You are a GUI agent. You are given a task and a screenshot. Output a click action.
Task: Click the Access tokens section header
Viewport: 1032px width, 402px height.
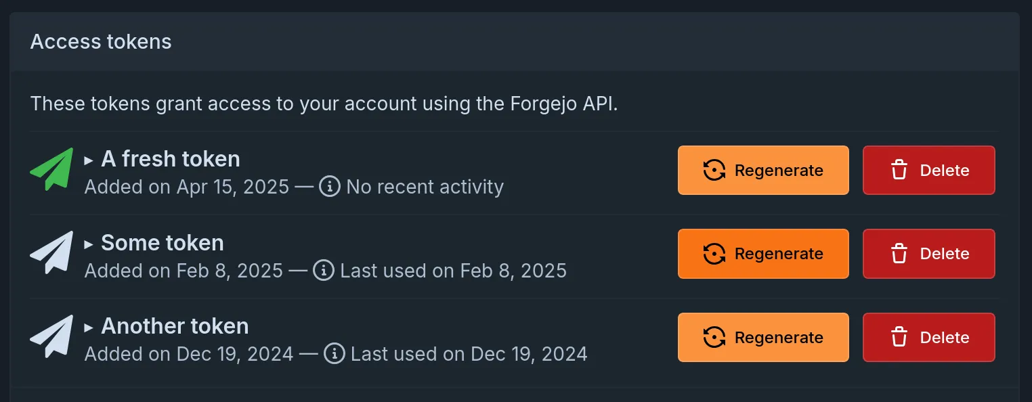pos(100,41)
